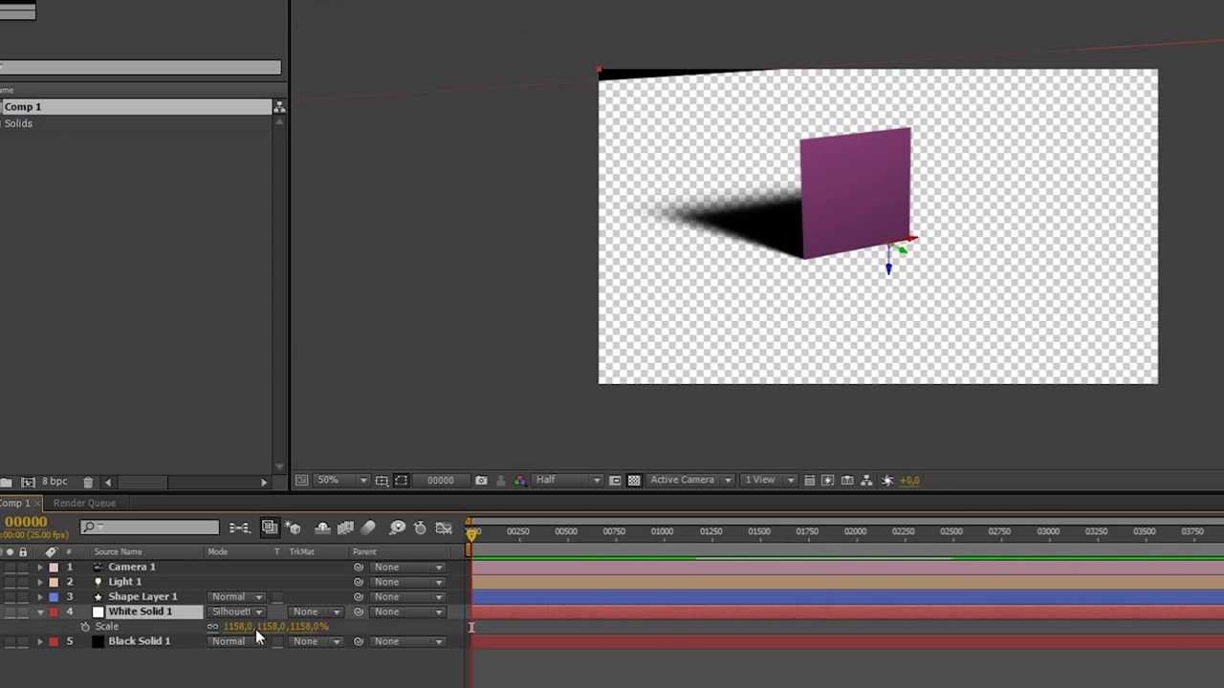Click the blue label color of Shape Layer 1
Viewport: 1224px width, 688px height.
pyautogui.click(x=54, y=597)
